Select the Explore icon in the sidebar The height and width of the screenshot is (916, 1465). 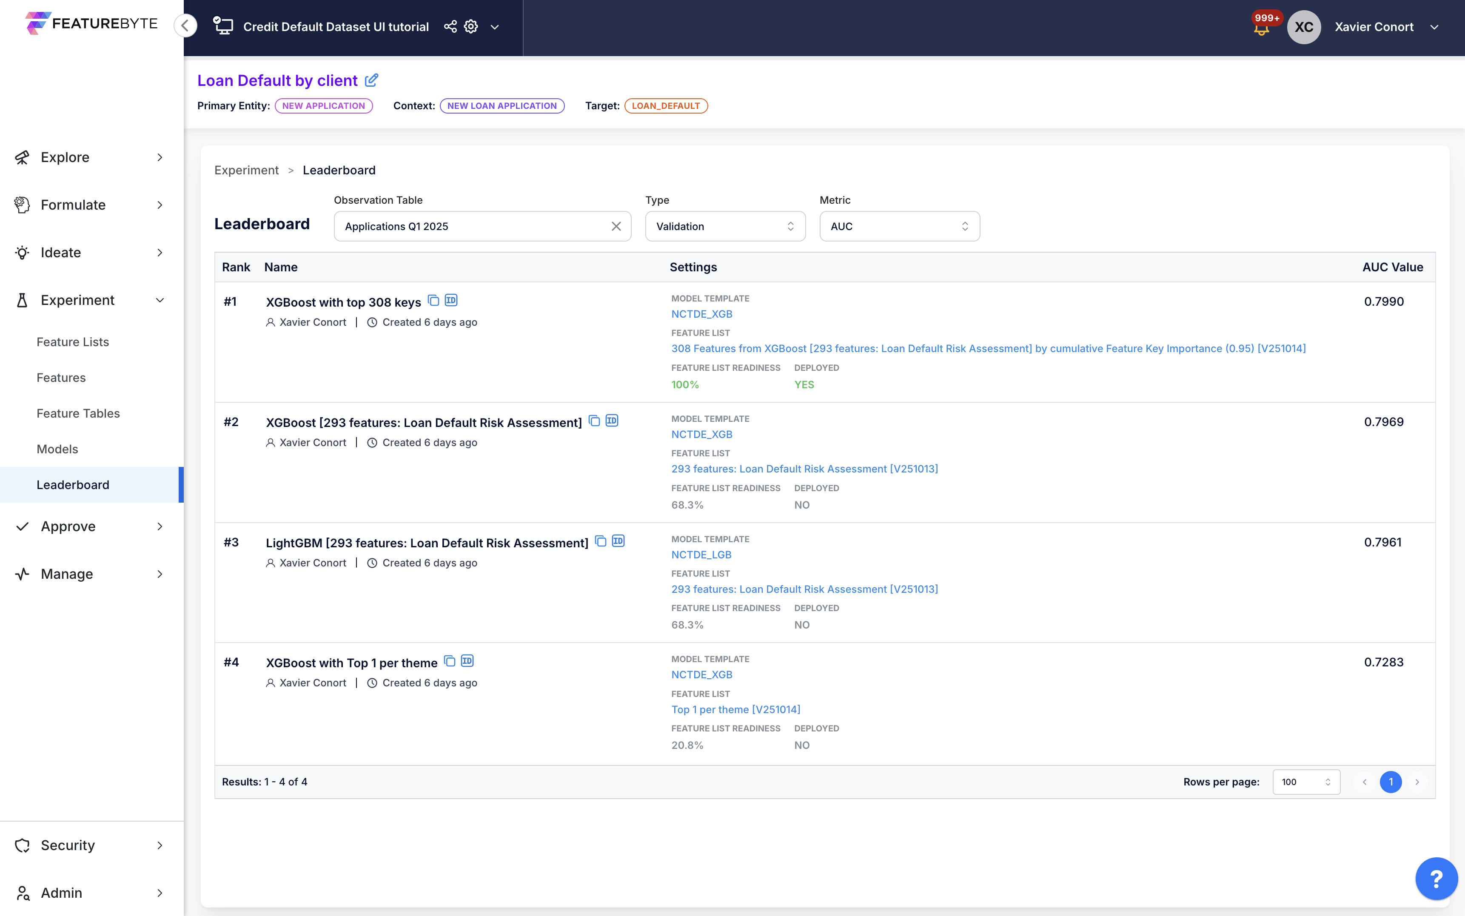pos(23,157)
